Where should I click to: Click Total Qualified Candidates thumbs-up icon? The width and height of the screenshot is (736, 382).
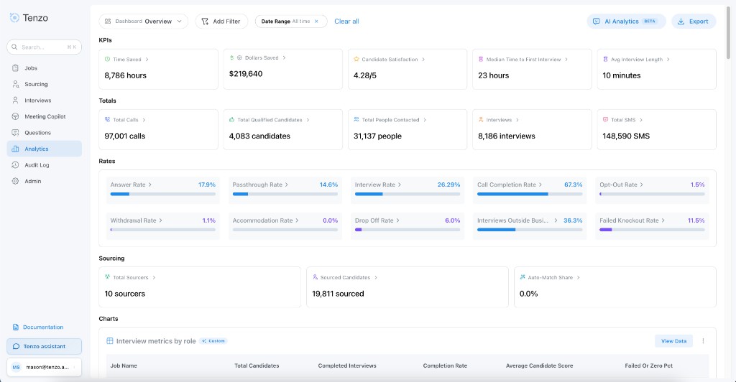click(x=232, y=119)
